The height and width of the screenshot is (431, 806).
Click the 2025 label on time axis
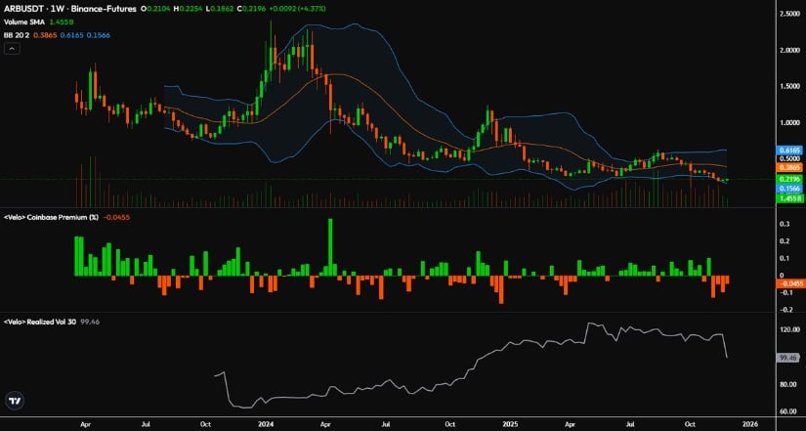pyautogui.click(x=509, y=426)
